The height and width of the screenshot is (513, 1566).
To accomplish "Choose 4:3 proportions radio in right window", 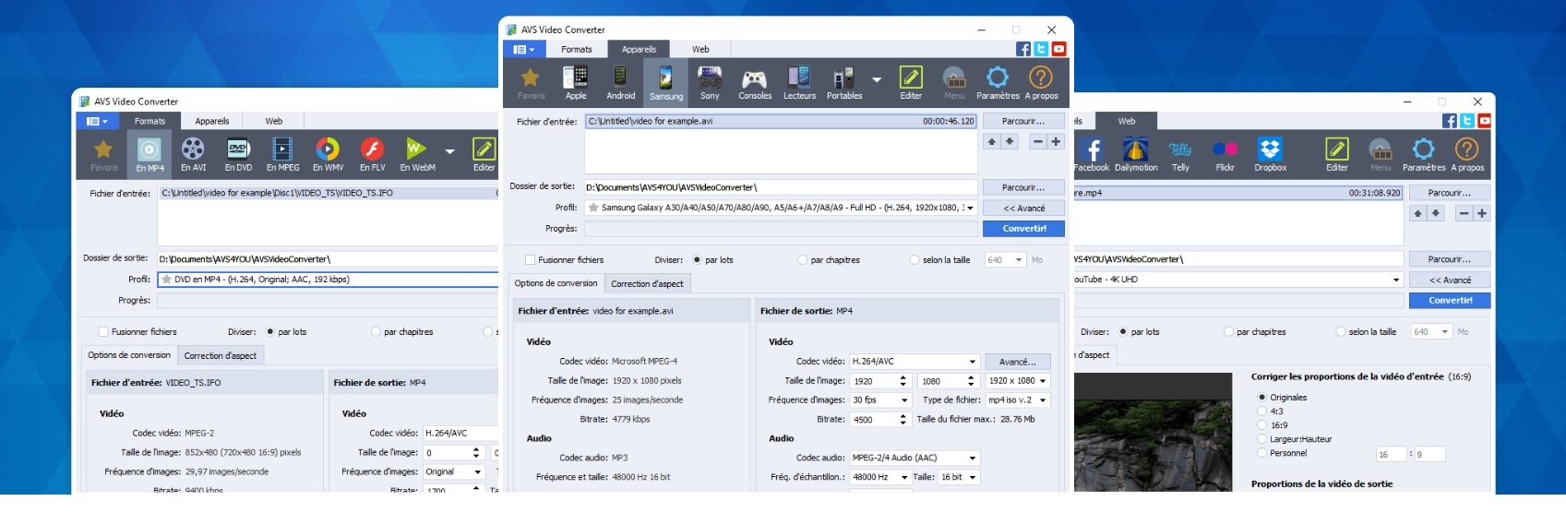I will (1261, 412).
